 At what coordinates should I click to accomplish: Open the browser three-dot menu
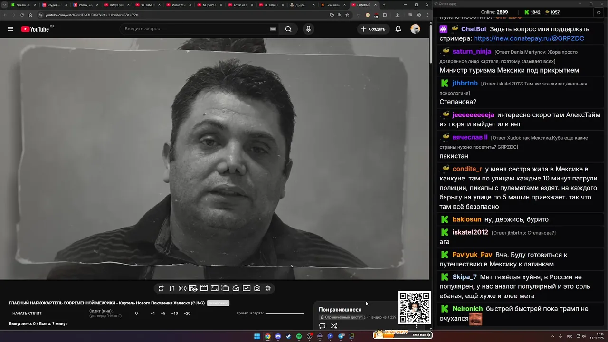[427, 15]
